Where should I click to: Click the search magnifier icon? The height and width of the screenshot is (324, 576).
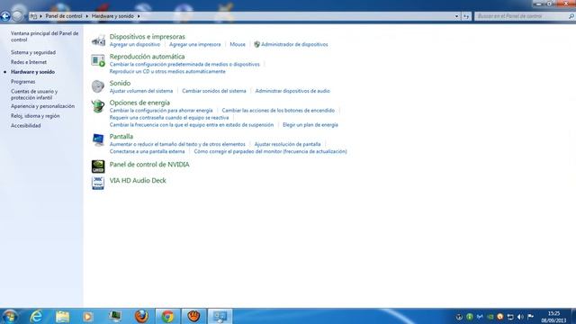(x=571, y=16)
